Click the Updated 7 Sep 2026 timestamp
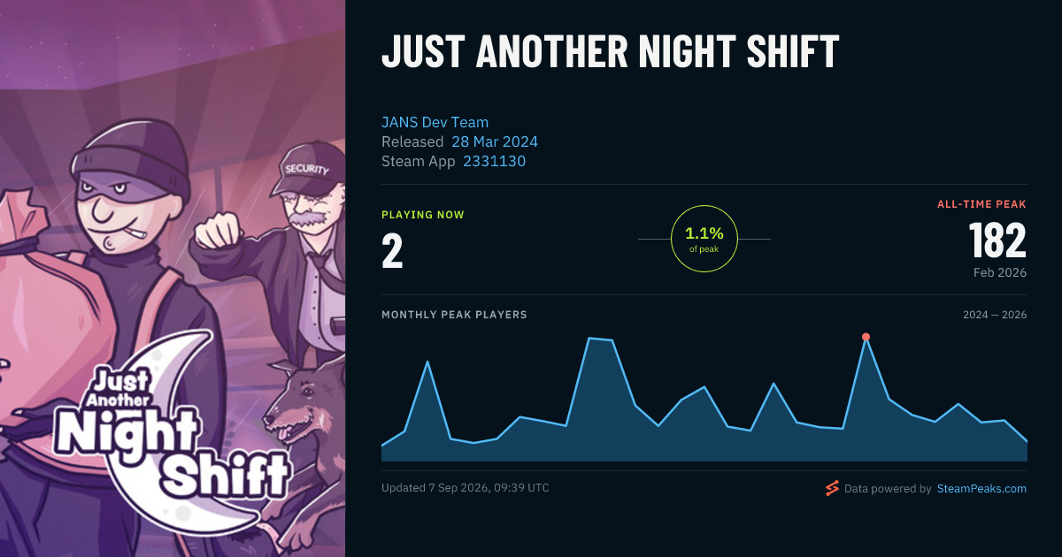This screenshot has height=557, width=1062. tap(466, 488)
